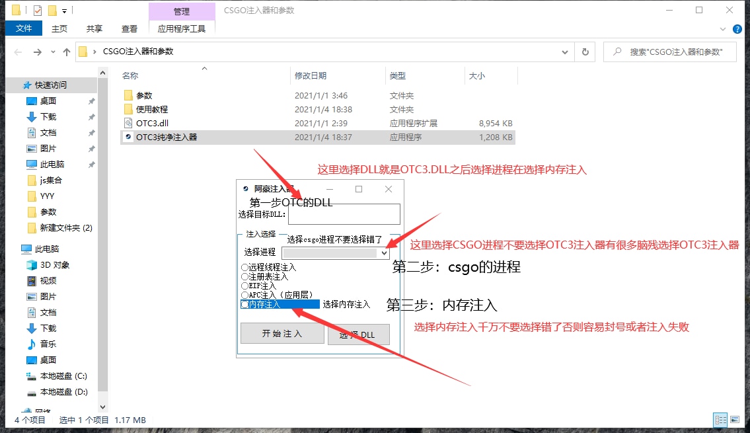
Task: Click the 2021/1/4 18:37 date cell
Action: pos(323,138)
